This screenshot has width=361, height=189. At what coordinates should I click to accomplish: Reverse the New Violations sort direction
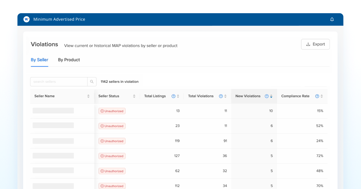271,96
